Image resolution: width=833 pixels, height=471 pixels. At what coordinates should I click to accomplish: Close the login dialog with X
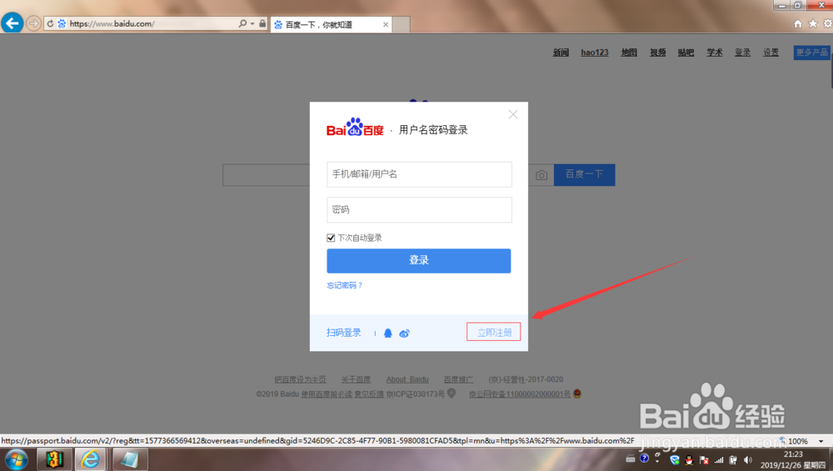tap(512, 114)
